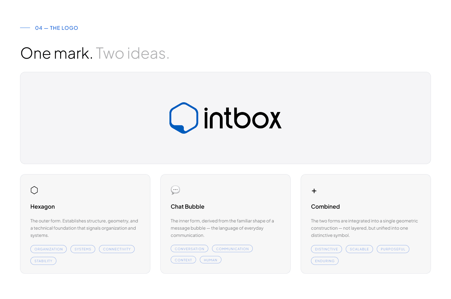Click the chat bubble icon
The image size is (451, 299).
[175, 190]
